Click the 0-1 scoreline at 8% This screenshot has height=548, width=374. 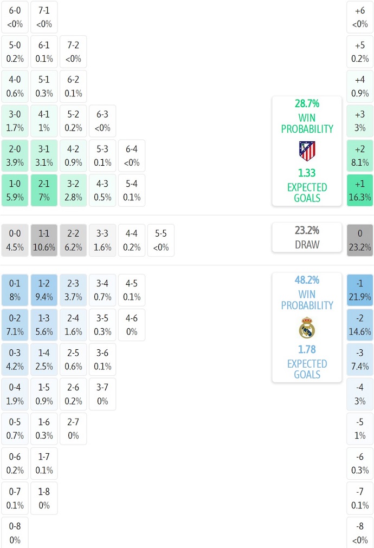[15, 290]
